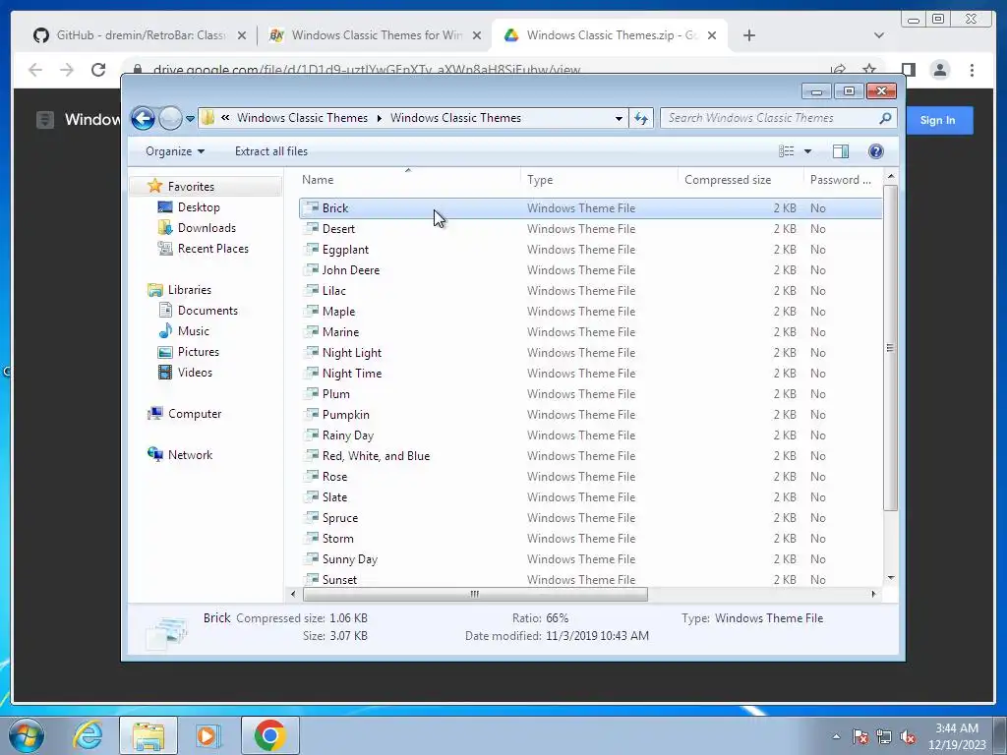Open Music library in the navigation pane
This screenshot has width=1007, height=755.
tap(194, 331)
